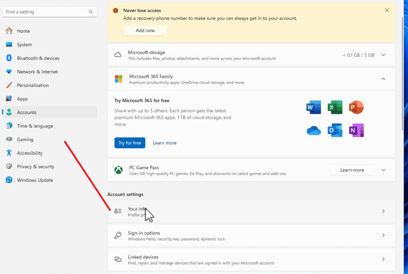The width and height of the screenshot is (408, 274).
Task: Open Time & language settings
Action: coord(50,126)
